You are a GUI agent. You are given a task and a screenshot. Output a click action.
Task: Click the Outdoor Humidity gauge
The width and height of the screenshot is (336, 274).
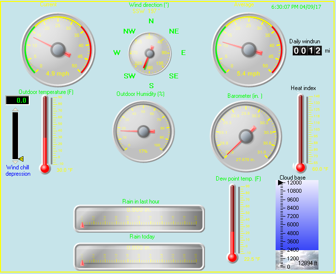pos(143,131)
